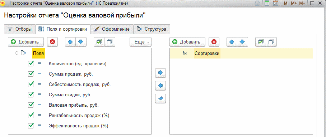
Task: Uncheck Рентабельность продаж (%) field
Action: click(31, 115)
